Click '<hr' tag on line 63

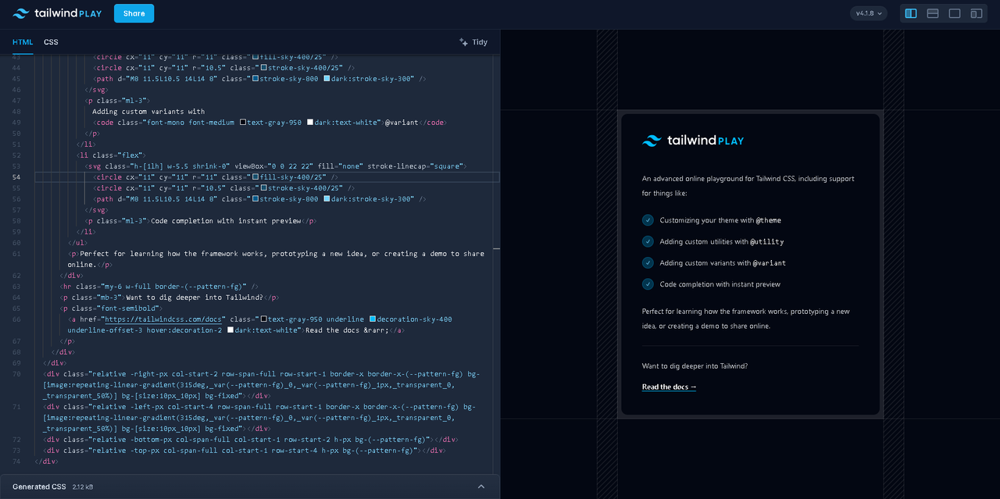pyautogui.click(x=66, y=287)
